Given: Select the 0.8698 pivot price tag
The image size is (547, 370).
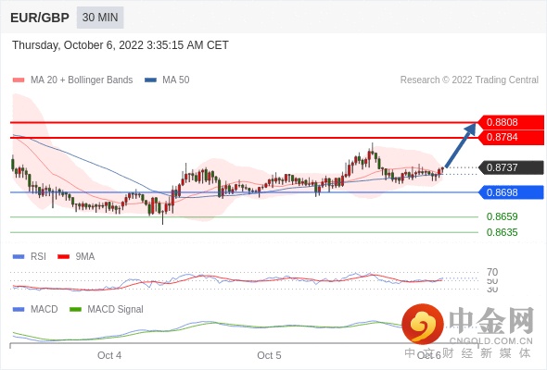Looking at the screenshot, I should click(511, 192).
